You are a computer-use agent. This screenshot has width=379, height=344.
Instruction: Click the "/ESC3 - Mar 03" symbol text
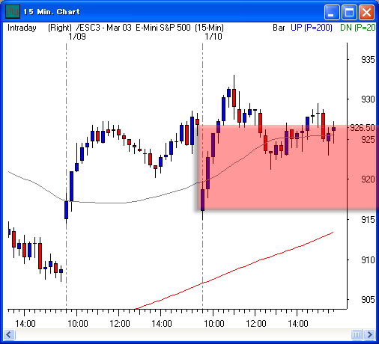pyautogui.click(x=103, y=28)
